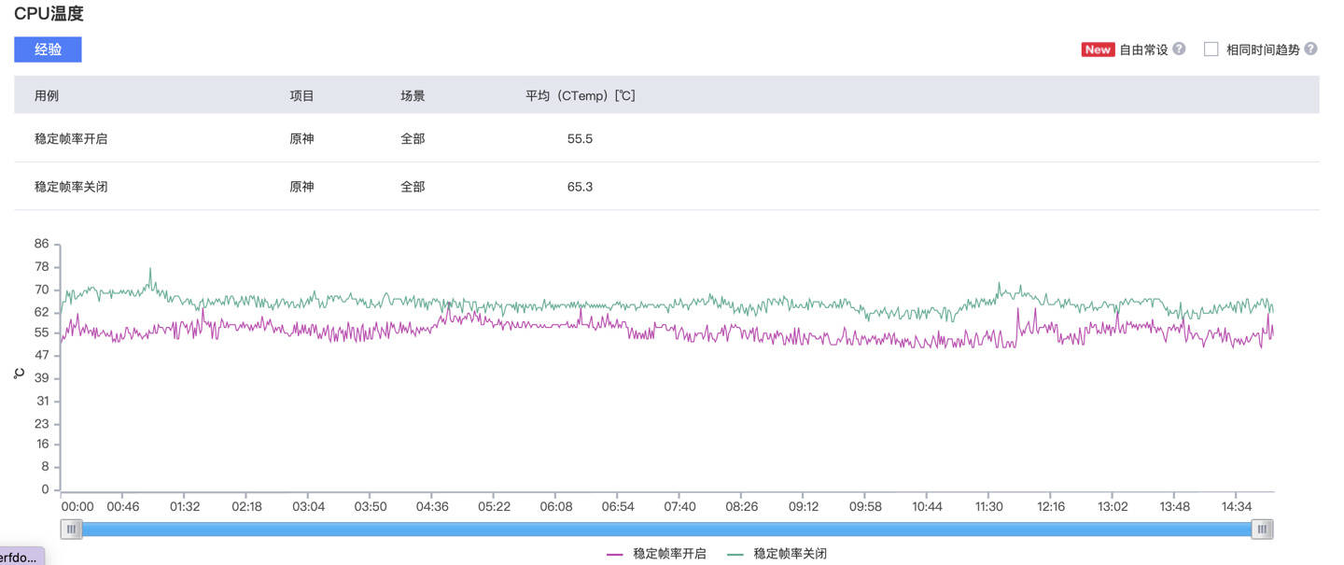1344x565 pixels.
Task: Click 原神 in the 稳定帧率关闭 row
Action: 301,186
